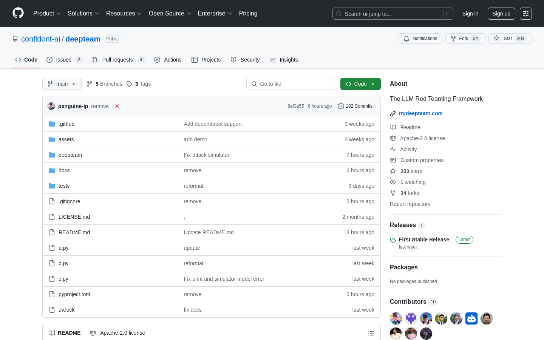Click the file icon beside .gitignore
544x340 pixels.
click(x=52, y=201)
